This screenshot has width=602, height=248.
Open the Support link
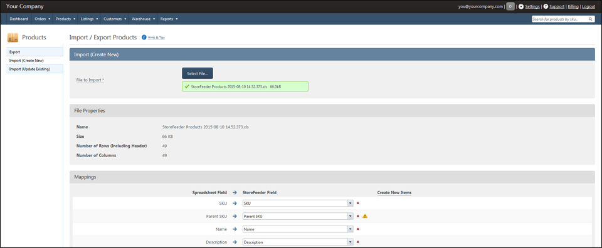pyautogui.click(x=557, y=6)
